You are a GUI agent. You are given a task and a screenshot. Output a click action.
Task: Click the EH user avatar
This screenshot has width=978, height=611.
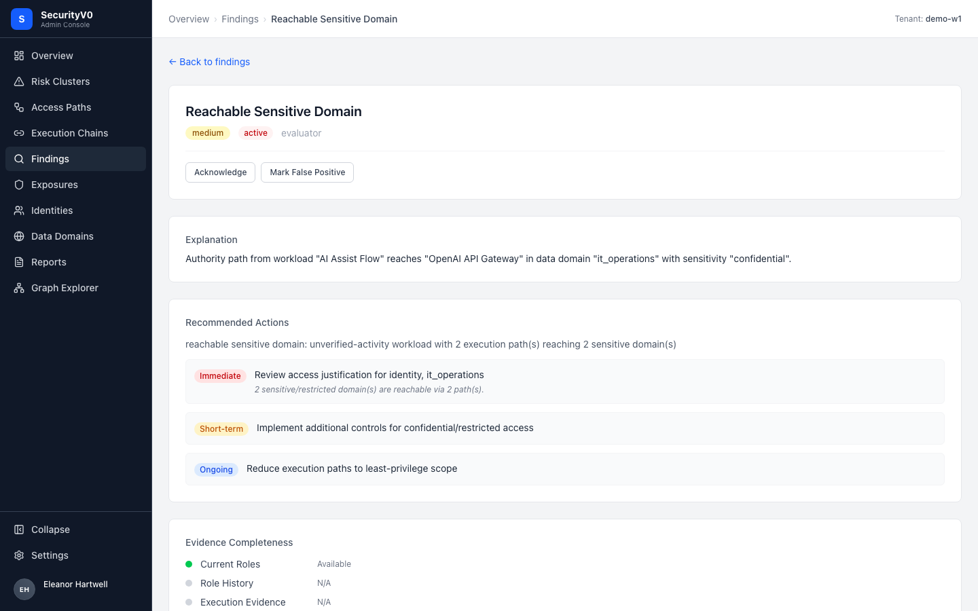(24, 589)
